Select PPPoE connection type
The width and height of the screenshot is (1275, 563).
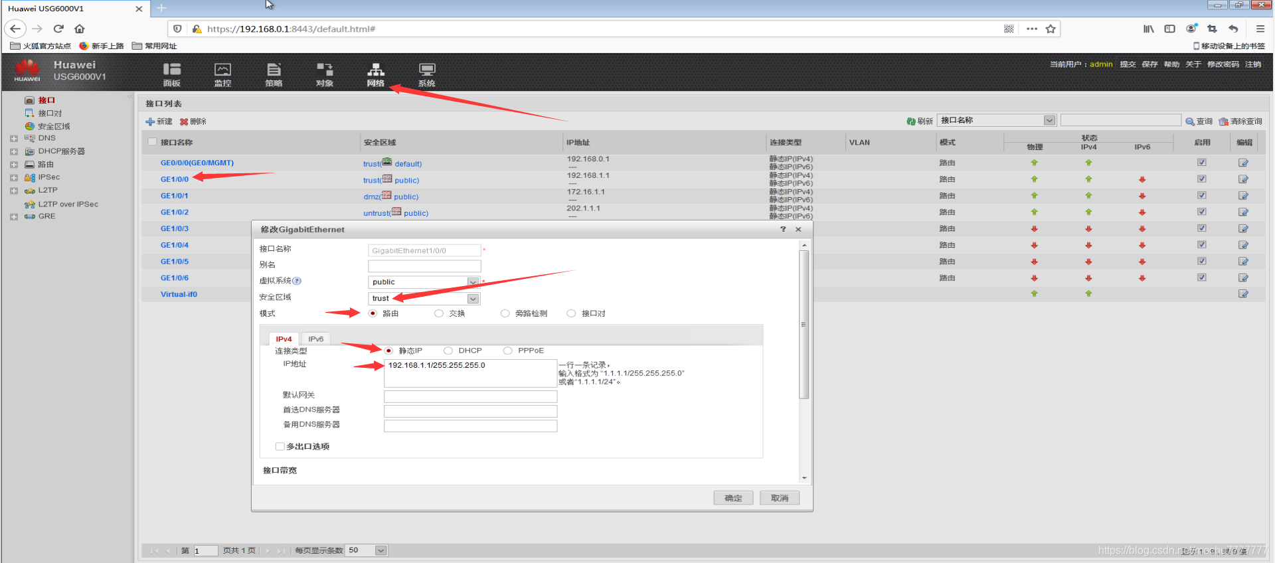(507, 351)
